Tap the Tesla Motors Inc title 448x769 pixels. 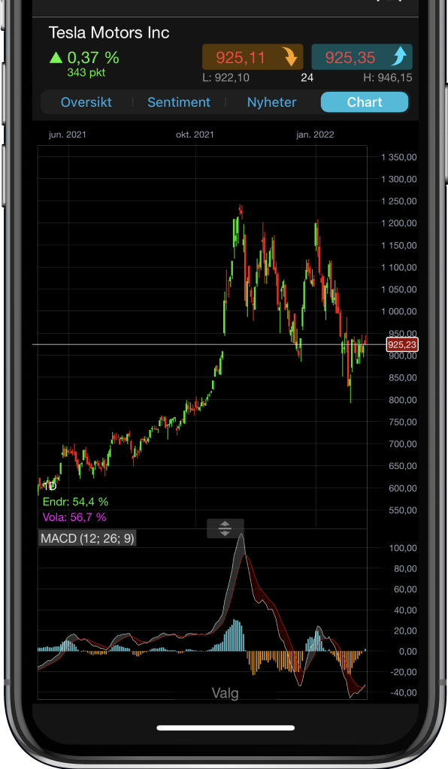109,33
